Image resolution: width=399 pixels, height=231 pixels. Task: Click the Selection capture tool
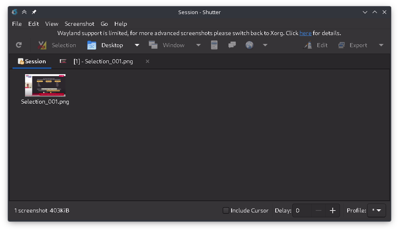point(57,45)
